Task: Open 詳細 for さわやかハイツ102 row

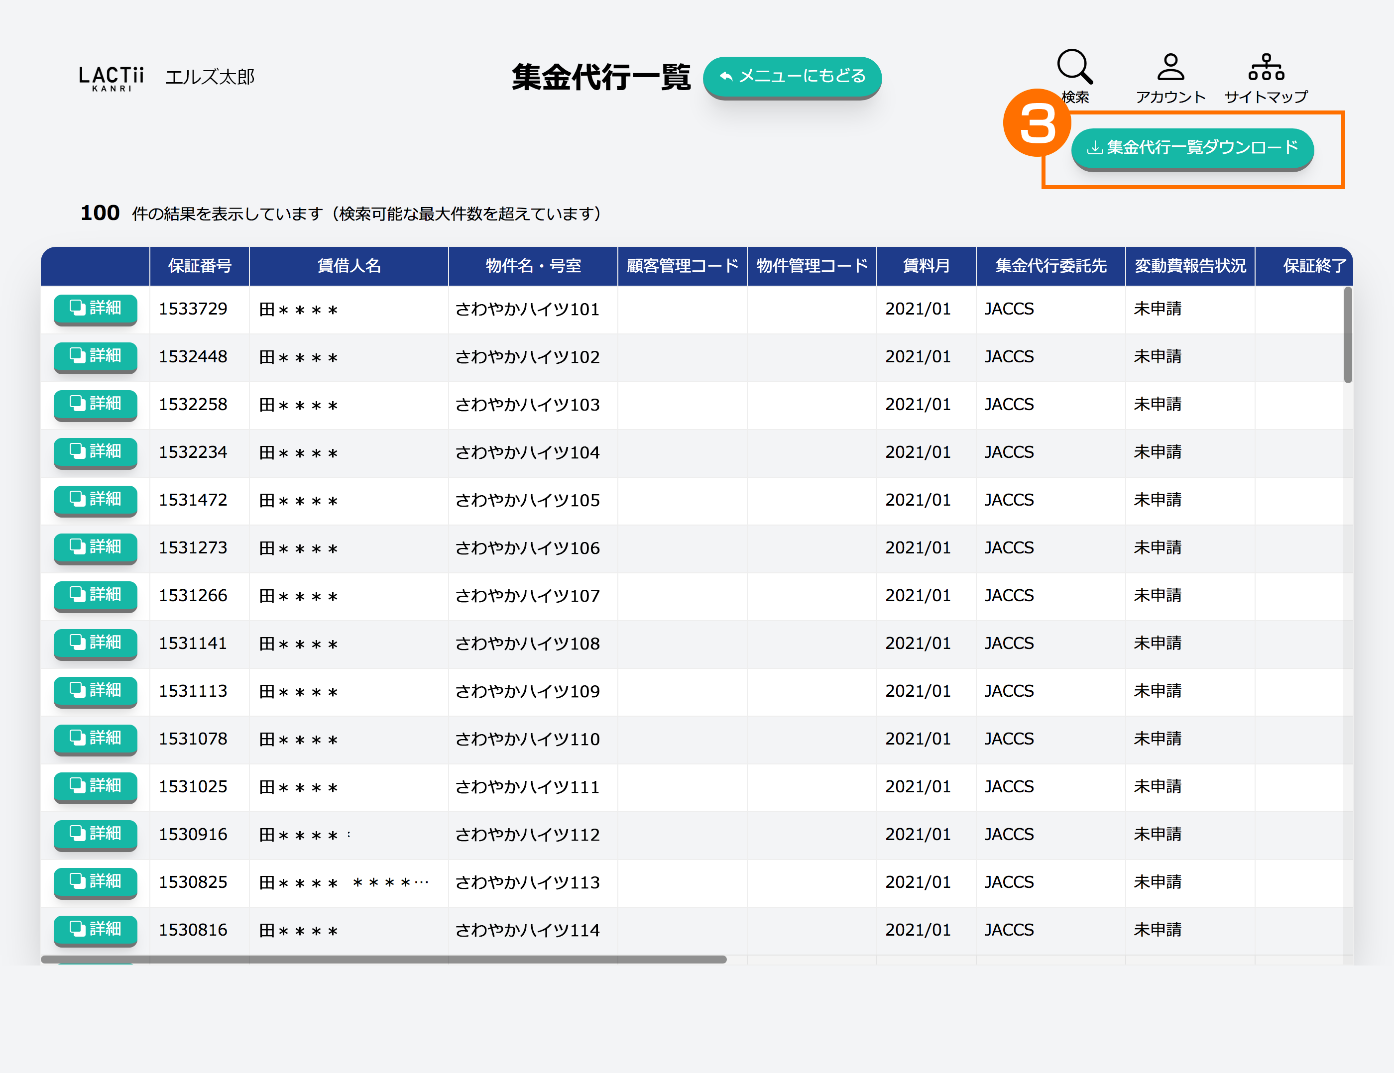Action: coord(96,356)
